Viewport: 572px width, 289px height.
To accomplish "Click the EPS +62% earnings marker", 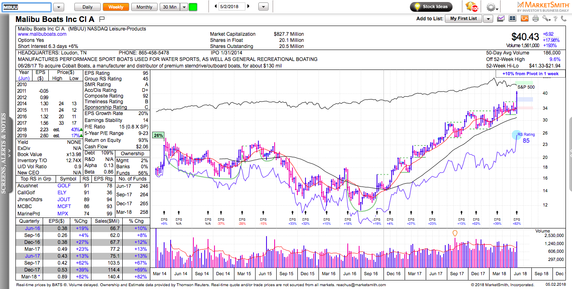I will point(476,222).
